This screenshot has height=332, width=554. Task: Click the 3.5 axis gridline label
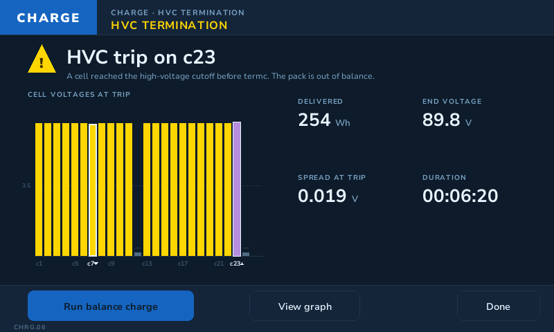[x=26, y=185]
